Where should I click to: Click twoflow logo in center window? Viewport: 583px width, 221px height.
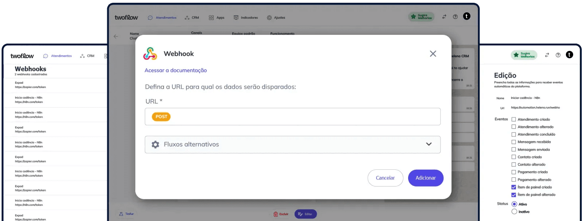(x=126, y=17)
